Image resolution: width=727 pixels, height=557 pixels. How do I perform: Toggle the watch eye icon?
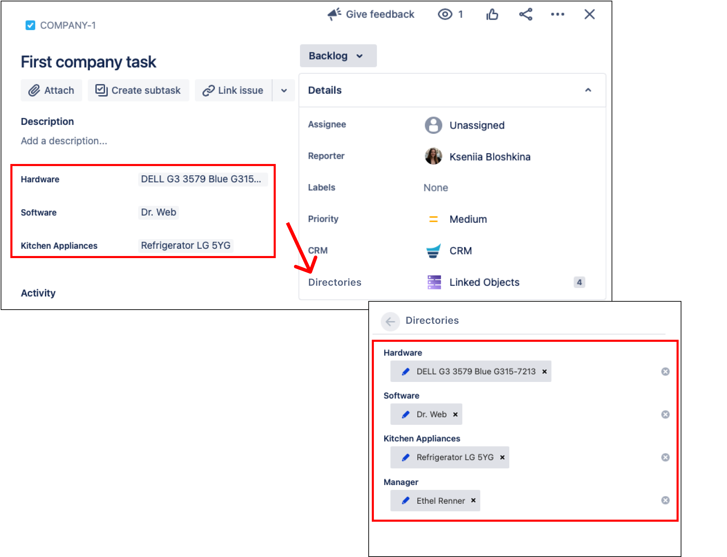pyautogui.click(x=445, y=15)
